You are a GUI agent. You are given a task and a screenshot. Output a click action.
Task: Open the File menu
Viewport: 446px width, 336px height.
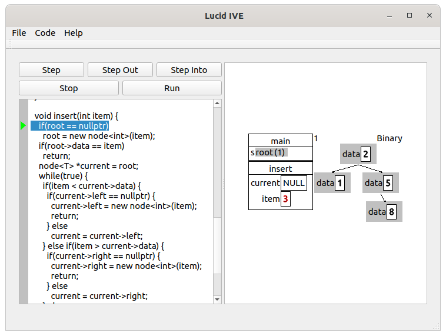click(x=19, y=33)
